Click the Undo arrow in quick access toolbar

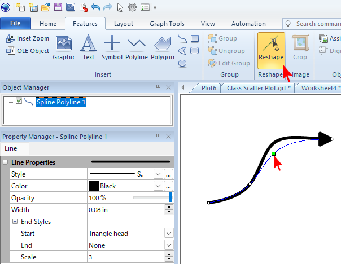95,8
